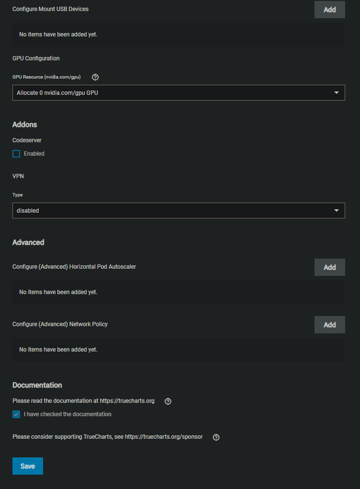Add a Network Policy configuration

[329, 325]
